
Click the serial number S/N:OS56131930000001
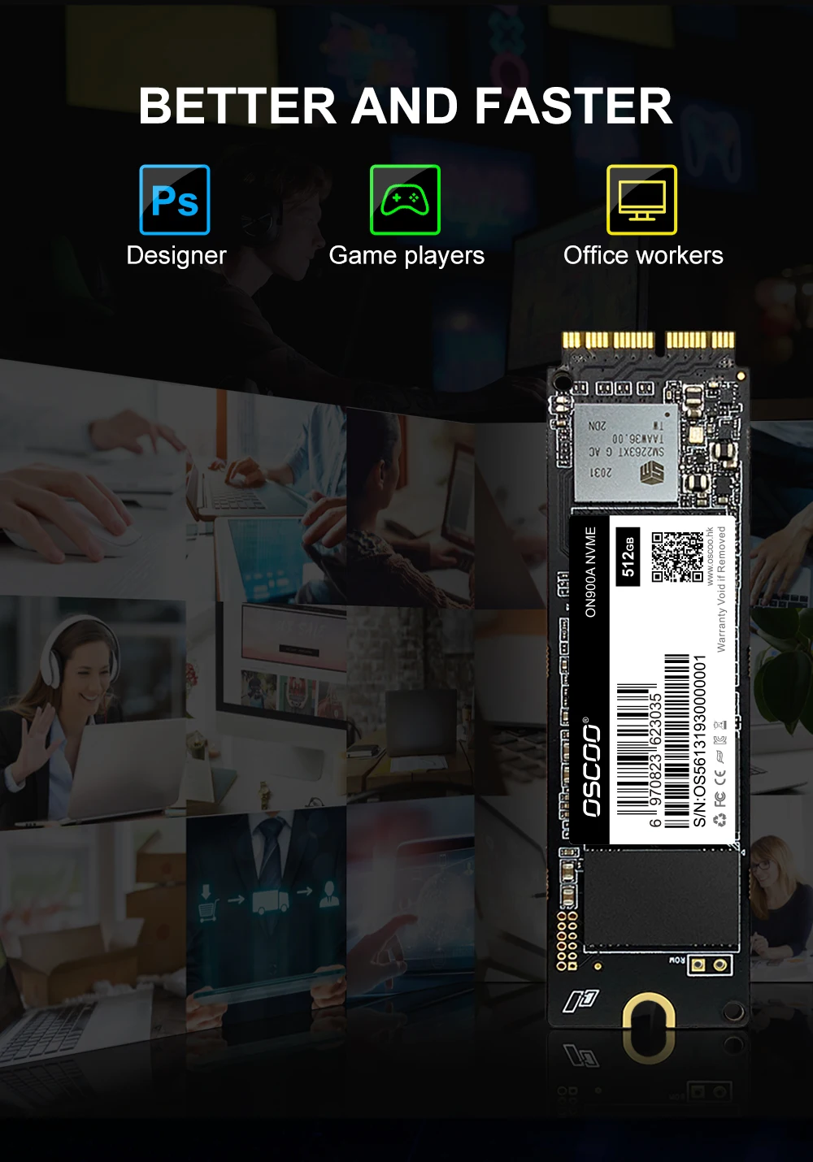tap(700, 741)
